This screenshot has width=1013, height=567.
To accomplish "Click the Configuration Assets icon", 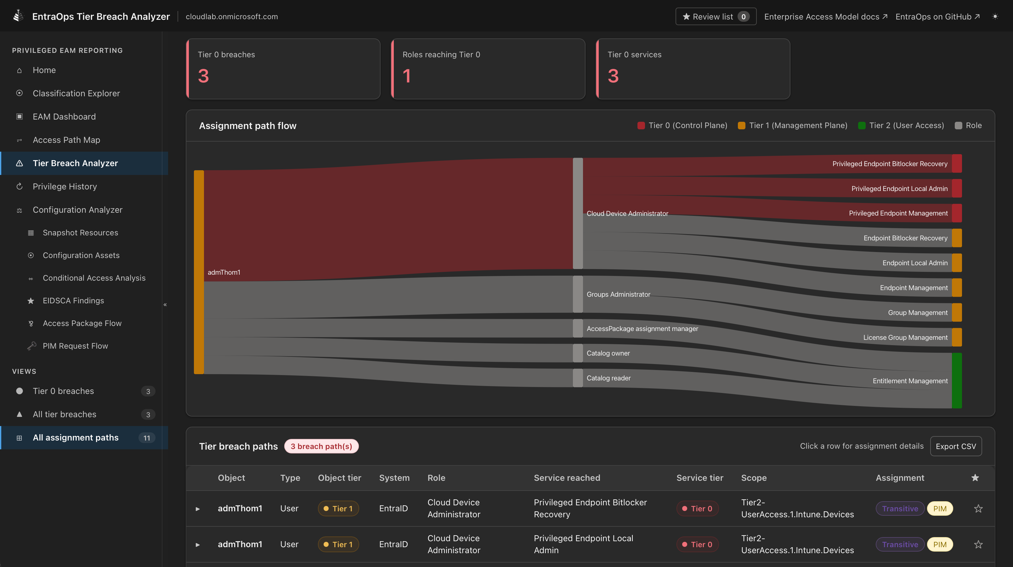I will pos(31,255).
